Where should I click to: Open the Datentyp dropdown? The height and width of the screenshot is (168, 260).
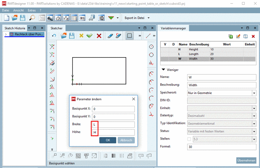(254, 116)
